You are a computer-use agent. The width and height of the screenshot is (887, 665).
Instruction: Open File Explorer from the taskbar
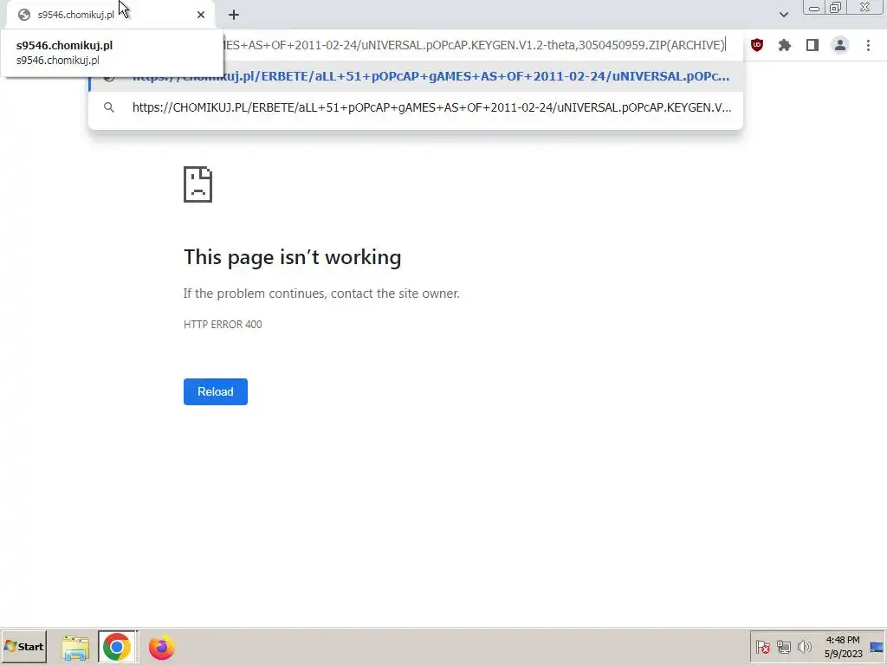click(x=75, y=647)
